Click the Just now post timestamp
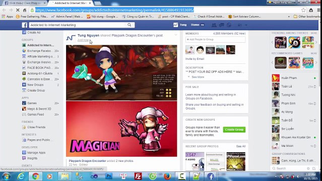Image resolution: width=322 pixels, height=181 pixels. click(x=83, y=40)
